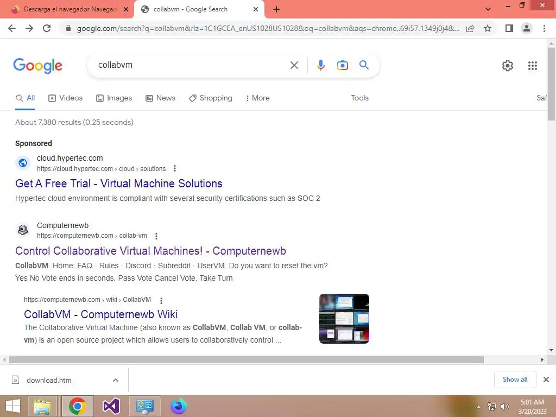The image size is (556, 417).
Task: Focus the Google search input field
Action: [192, 65]
